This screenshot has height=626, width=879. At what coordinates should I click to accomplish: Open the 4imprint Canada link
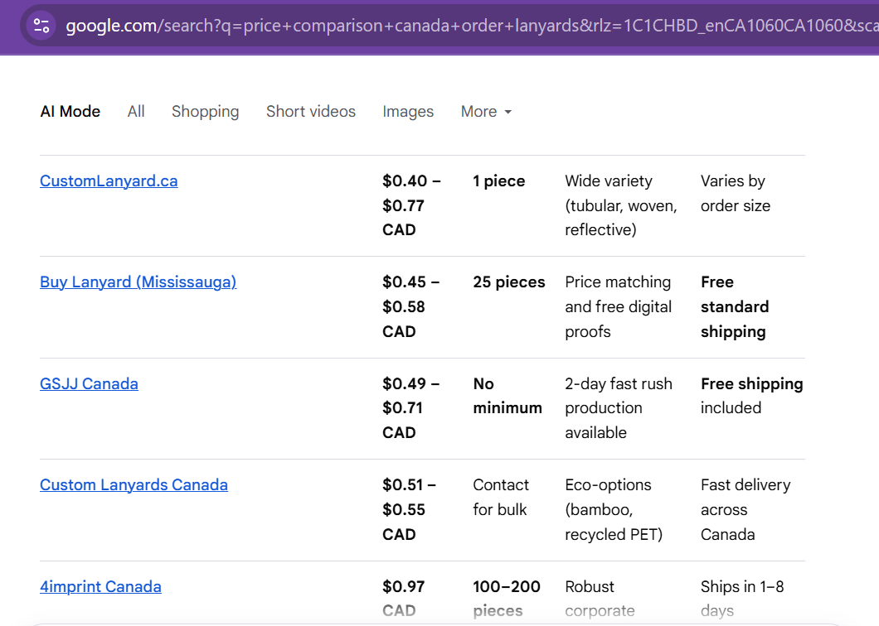pos(100,586)
